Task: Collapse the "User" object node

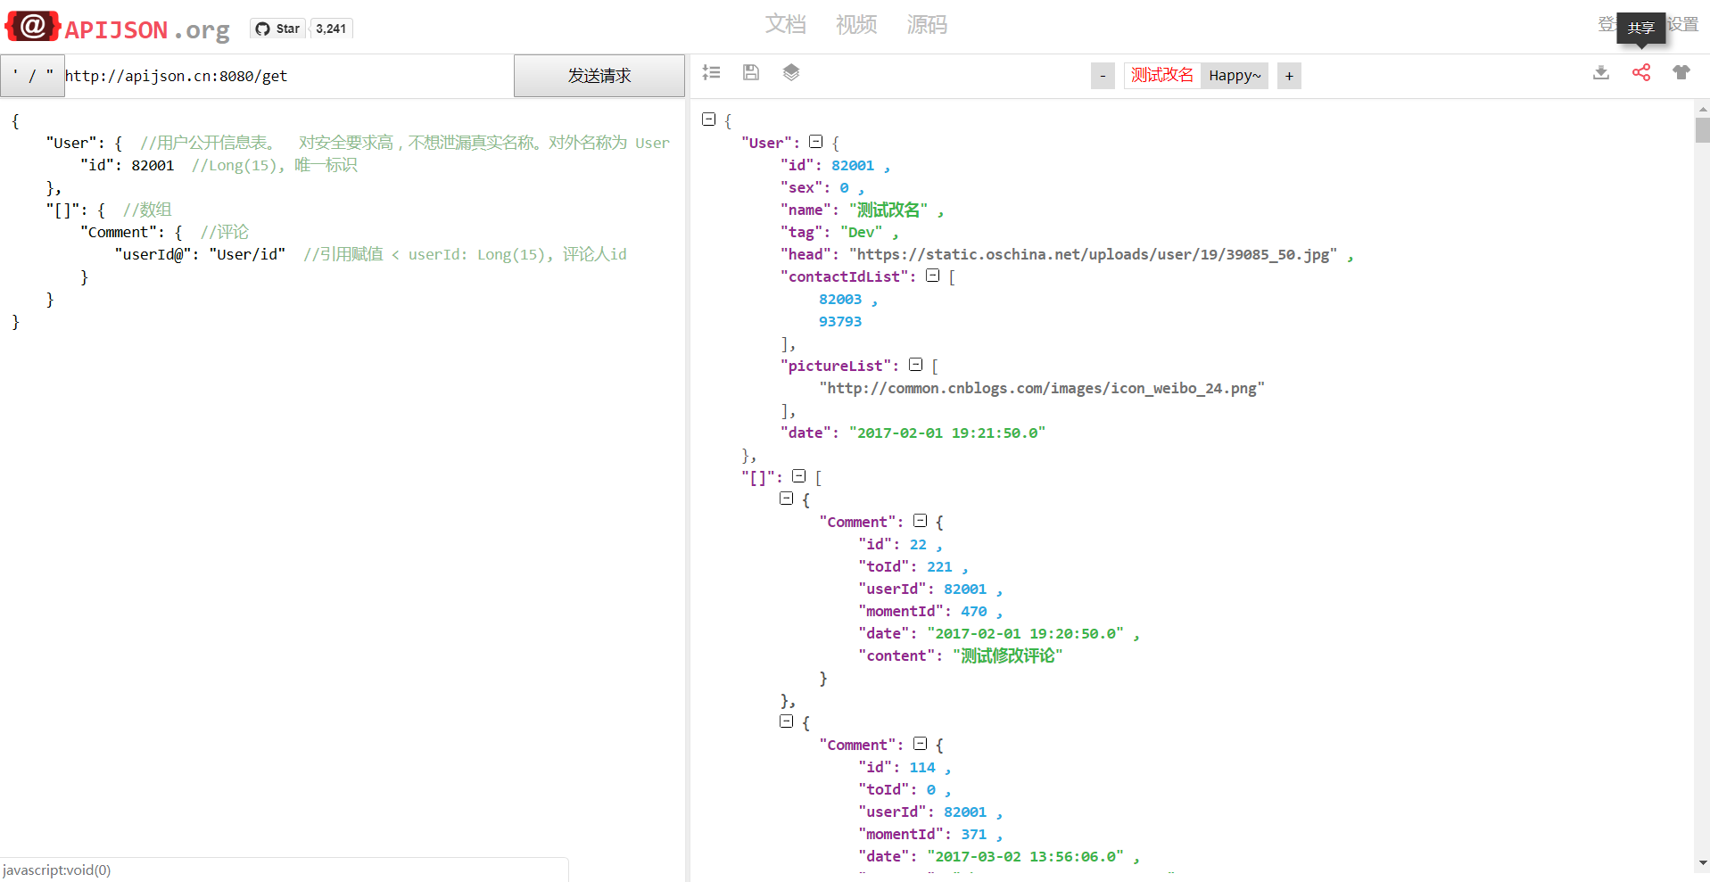Action: point(816,142)
